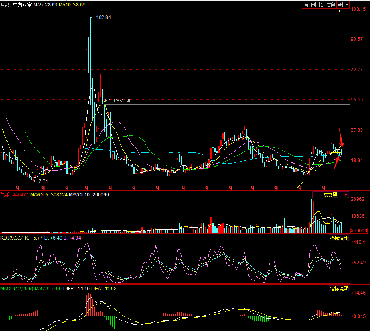Click the D: +6.49 value
This screenshot has width=370, height=331.
pyautogui.click(x=53, y=238)
